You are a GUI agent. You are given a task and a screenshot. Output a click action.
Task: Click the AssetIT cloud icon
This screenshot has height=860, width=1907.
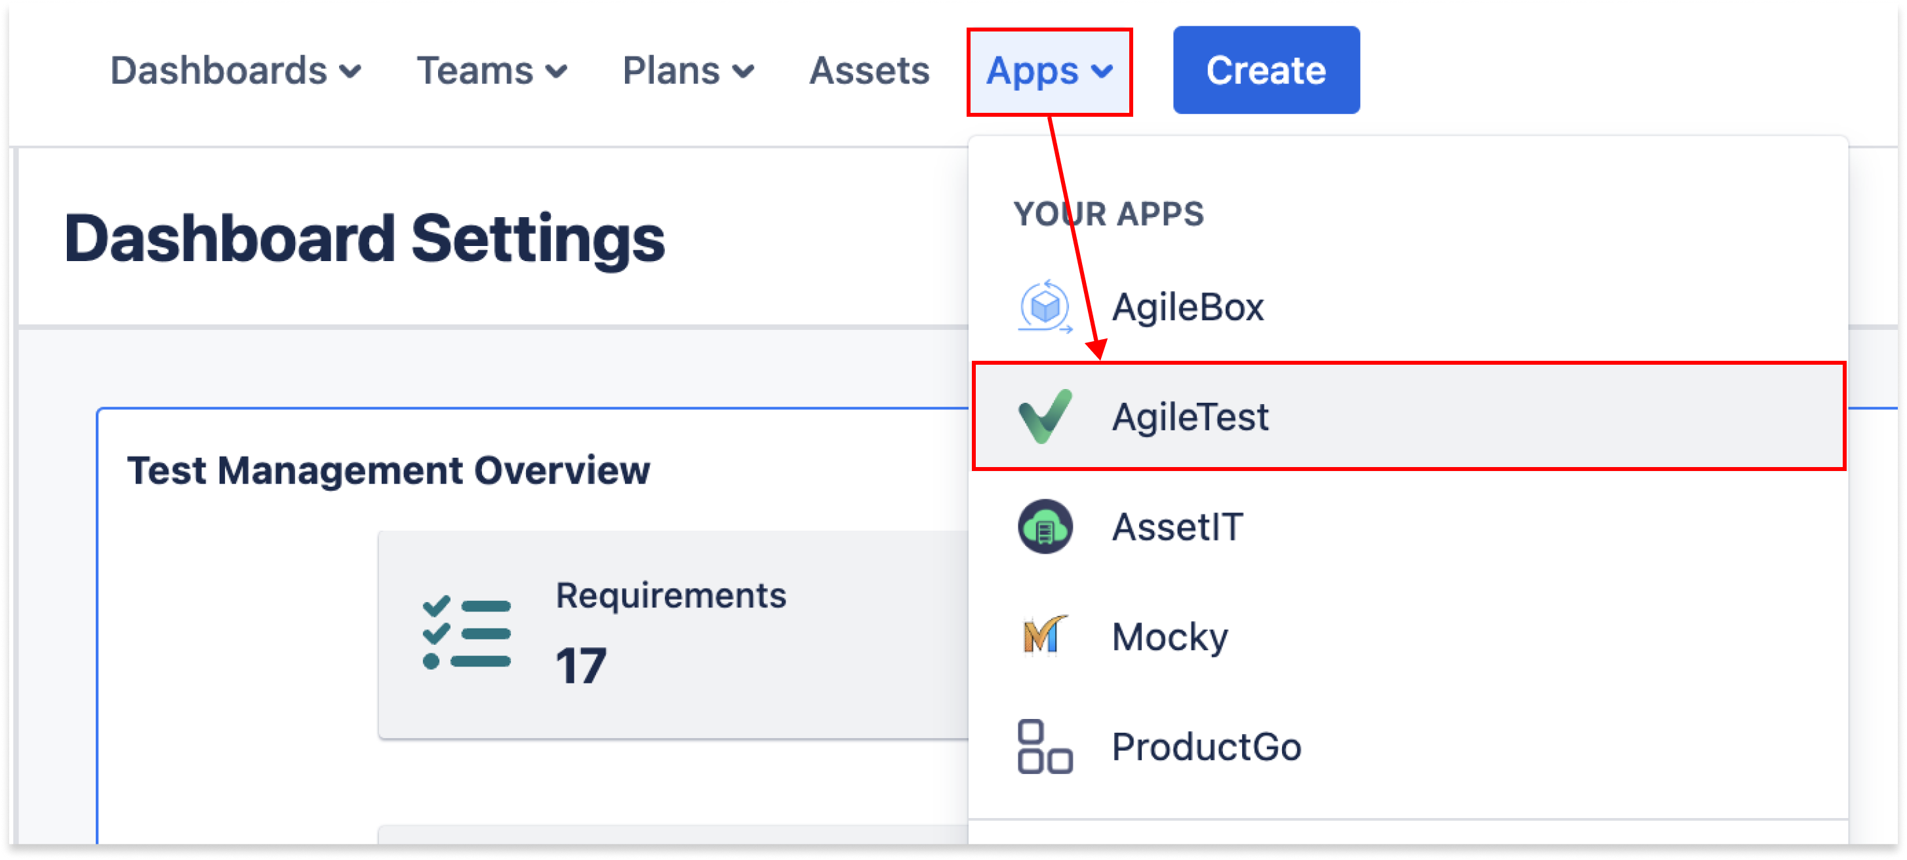coord(1045,527)
